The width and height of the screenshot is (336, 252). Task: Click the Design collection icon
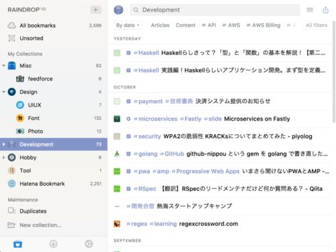coord(11,92)
